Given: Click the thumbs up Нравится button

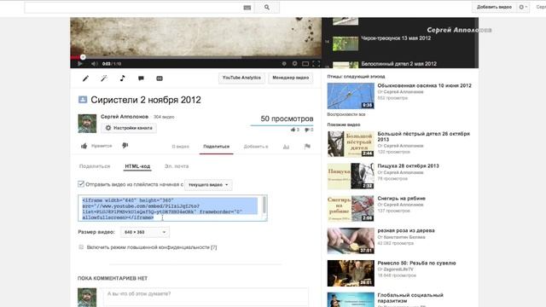Looking at the screenshot, I should point(96,146).
